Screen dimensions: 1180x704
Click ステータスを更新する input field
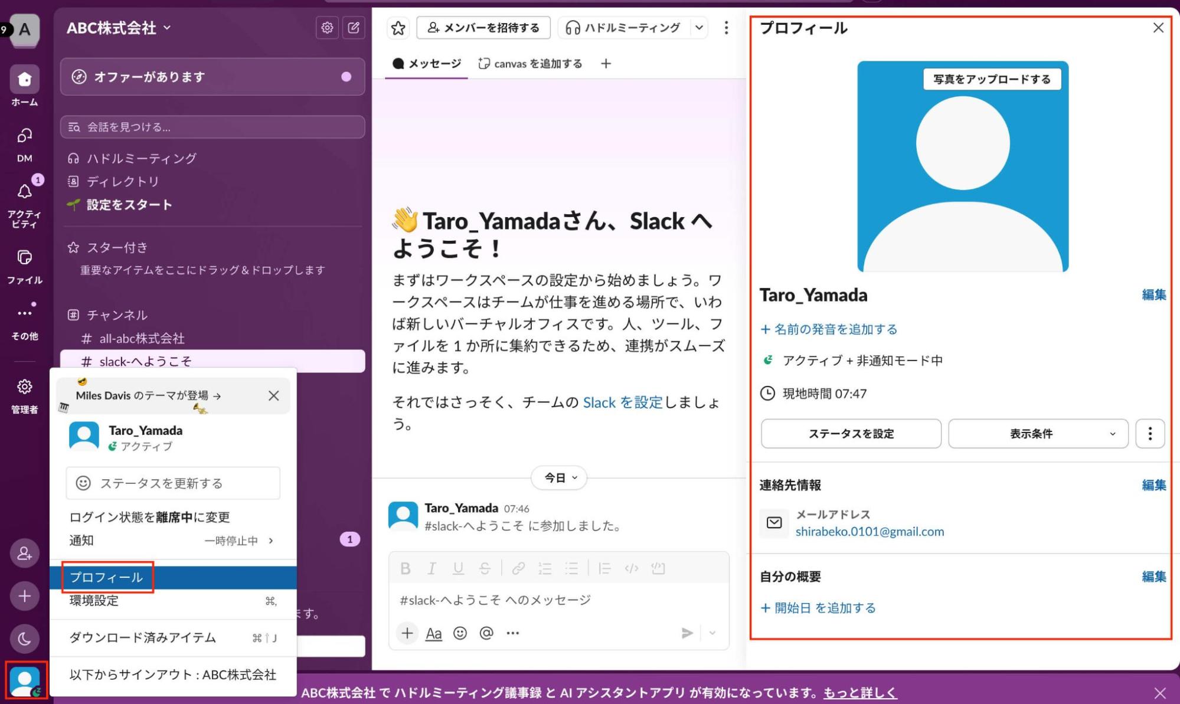tap(173, 483)
